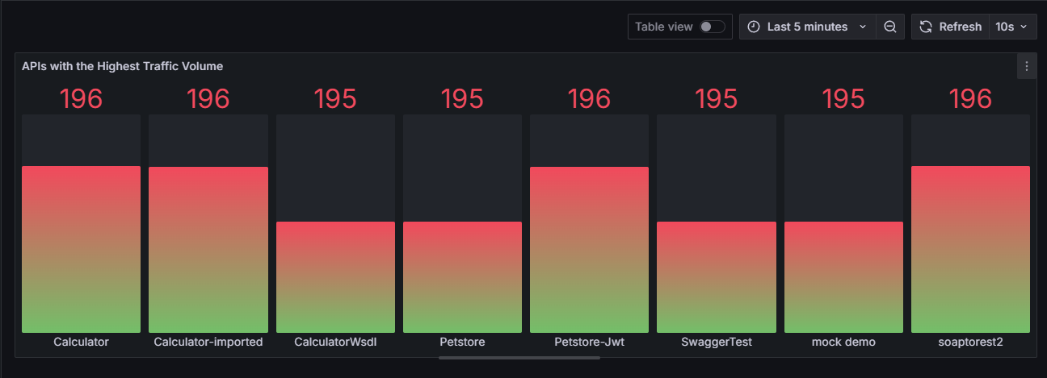Toggle the Table view switch
The width and height of the screenshot is (1047, 378).
click(x=712, y=27)
